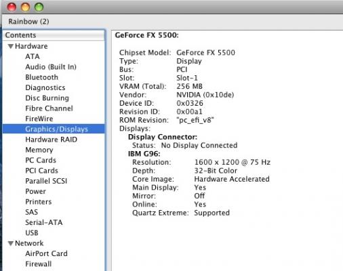
Task: Select Audio (Built In) entry
Action: (x=51, y=67)
